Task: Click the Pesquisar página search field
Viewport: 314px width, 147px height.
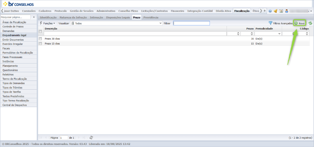Action: (x=15, y=17)
